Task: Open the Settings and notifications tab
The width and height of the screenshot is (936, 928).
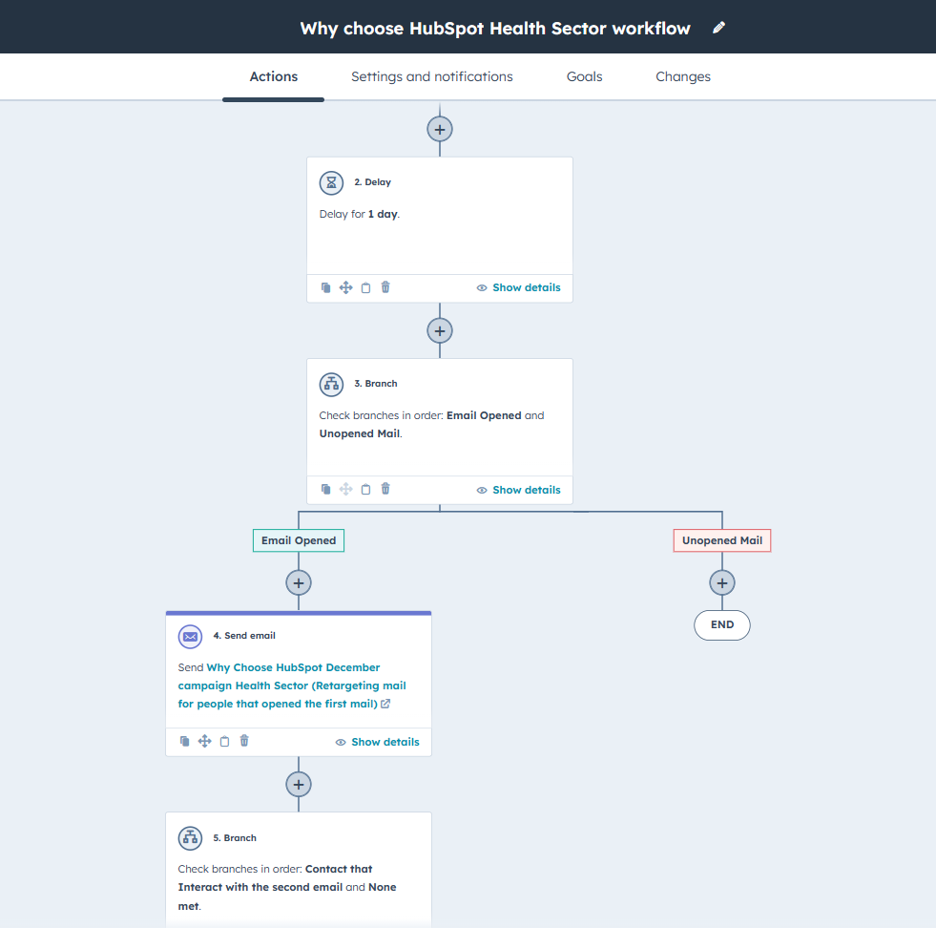Action: click(431, 76)
